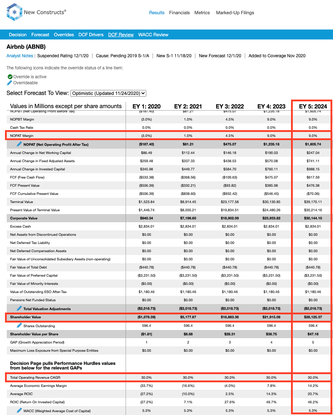Click the New Constructs brand name text
Image resolution: width=333 pixels, height=415 pixels.
point(45,12)
